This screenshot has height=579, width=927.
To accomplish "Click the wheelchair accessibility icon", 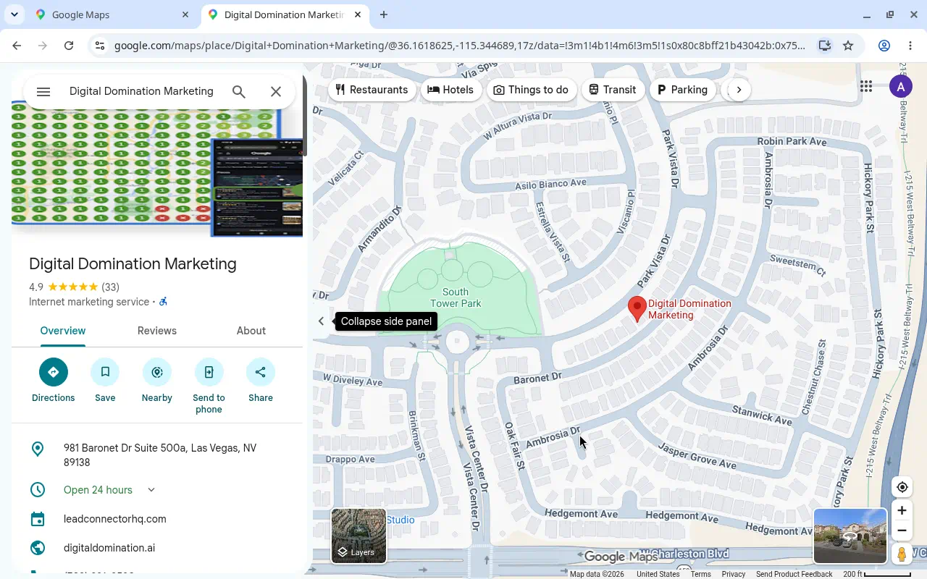I will (x=164, y=302).
